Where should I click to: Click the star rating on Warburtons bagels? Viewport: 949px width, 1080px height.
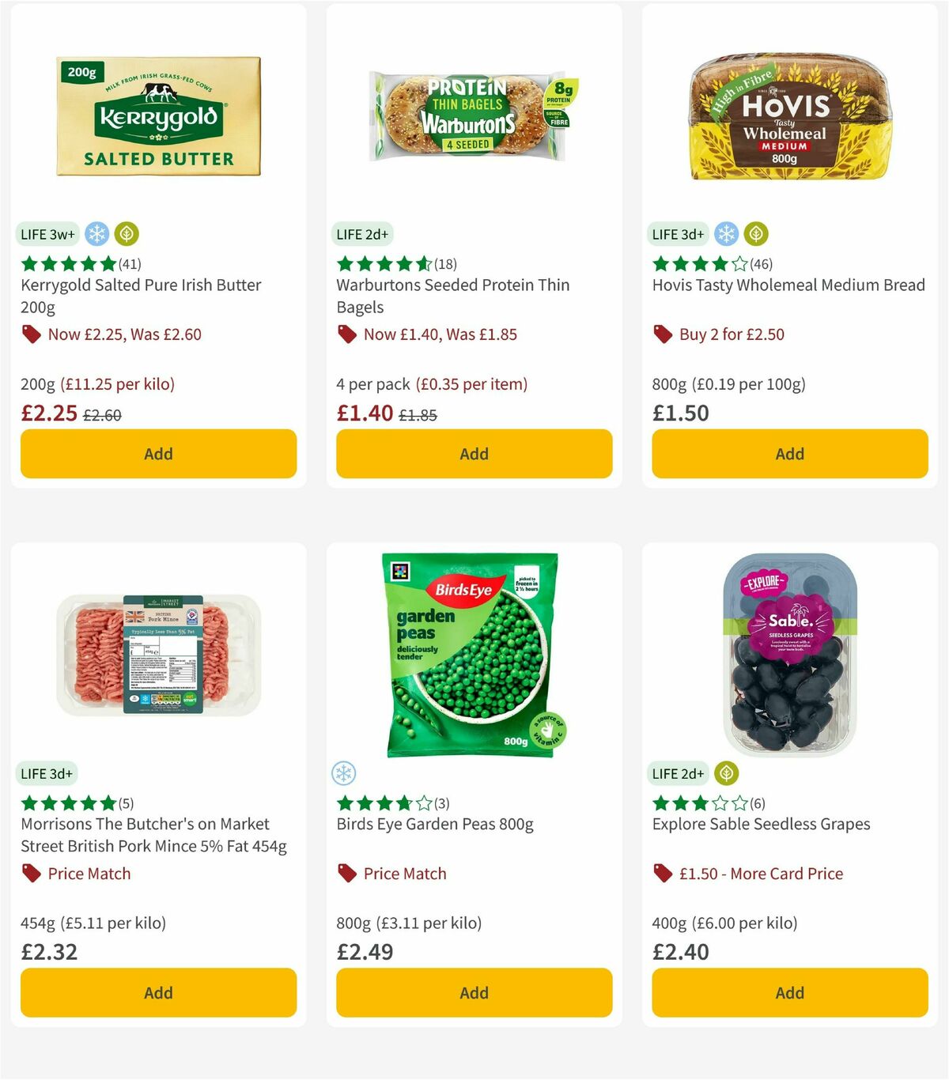(x=383, y=264)
